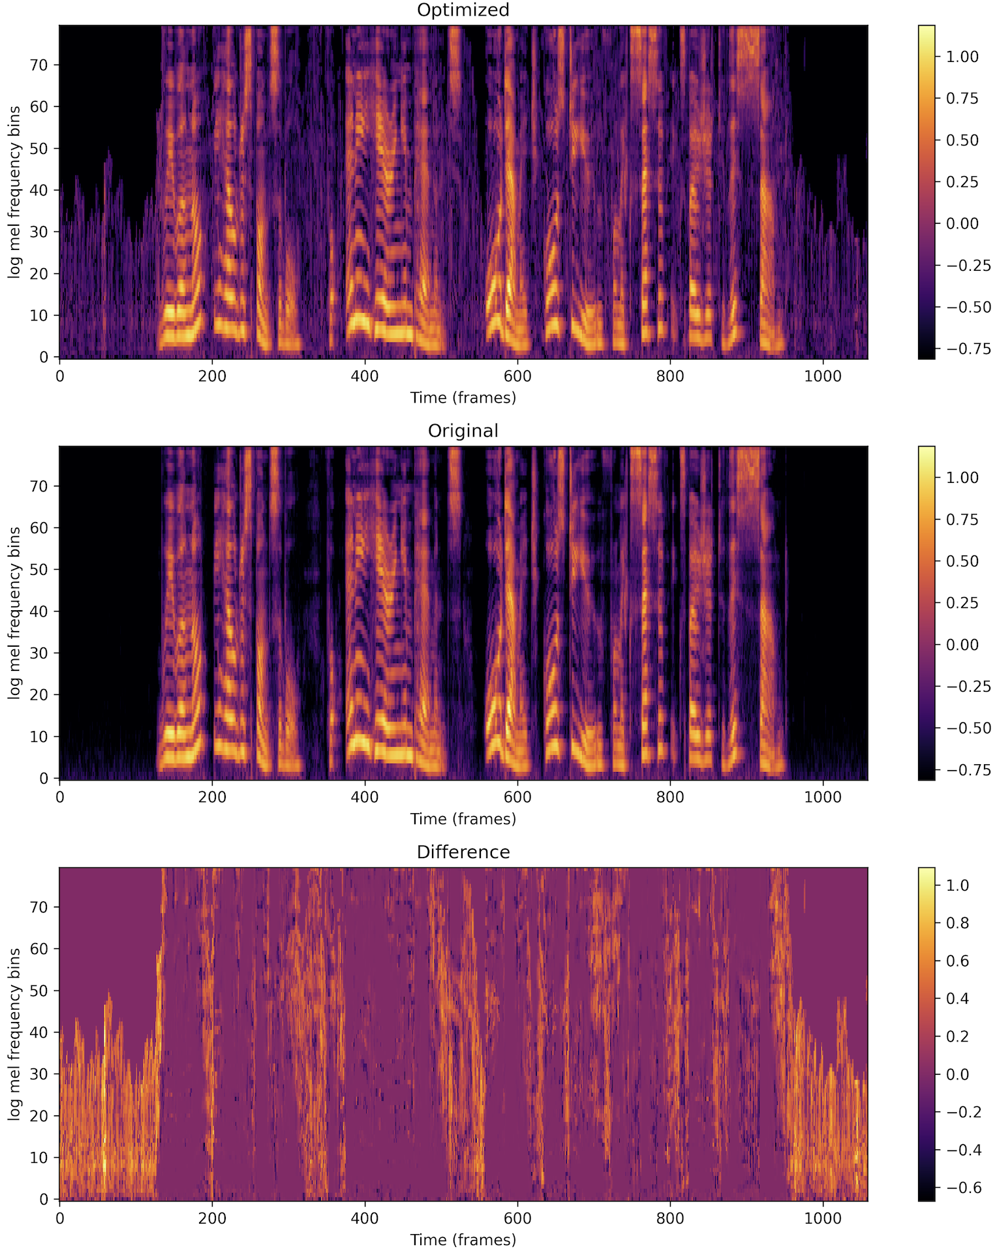Image resolution: width=997 pixels, height=1253 pixels.
Task: Select the 0.25 tick on the Original colorbar
Action: (x=962, y=603)
